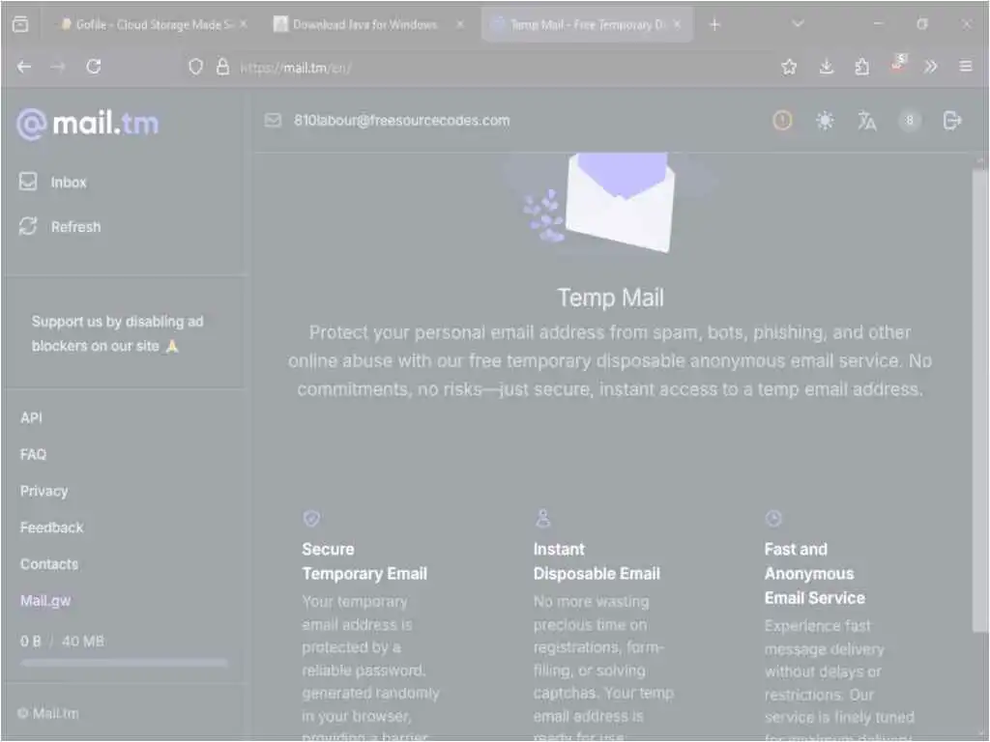The image size is (990, 742).
Task: Click the envelope icon beside email address
Action: click(273, 120)
